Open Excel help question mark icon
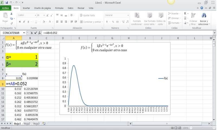 pyautogui.click(x=202, y=8)
